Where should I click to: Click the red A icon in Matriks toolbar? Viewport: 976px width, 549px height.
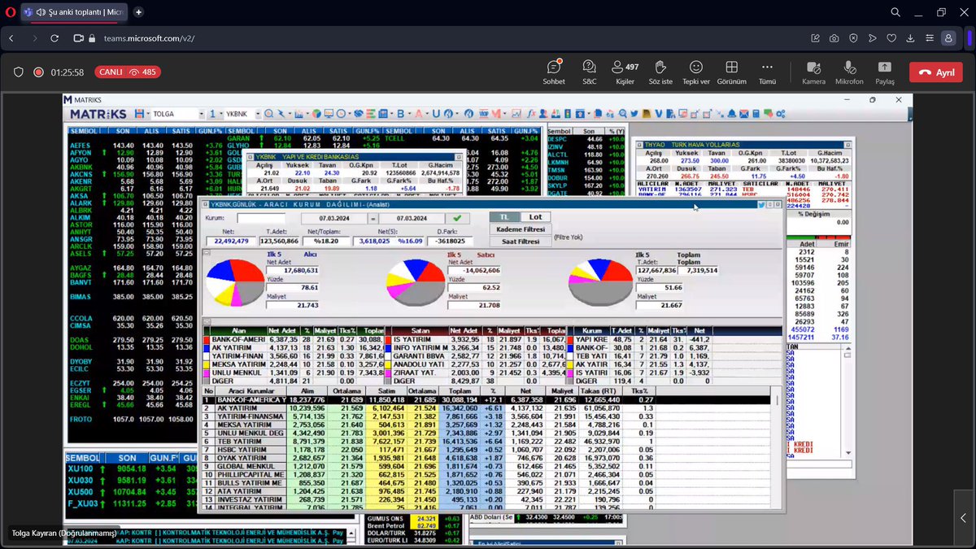tap(419, 114)
